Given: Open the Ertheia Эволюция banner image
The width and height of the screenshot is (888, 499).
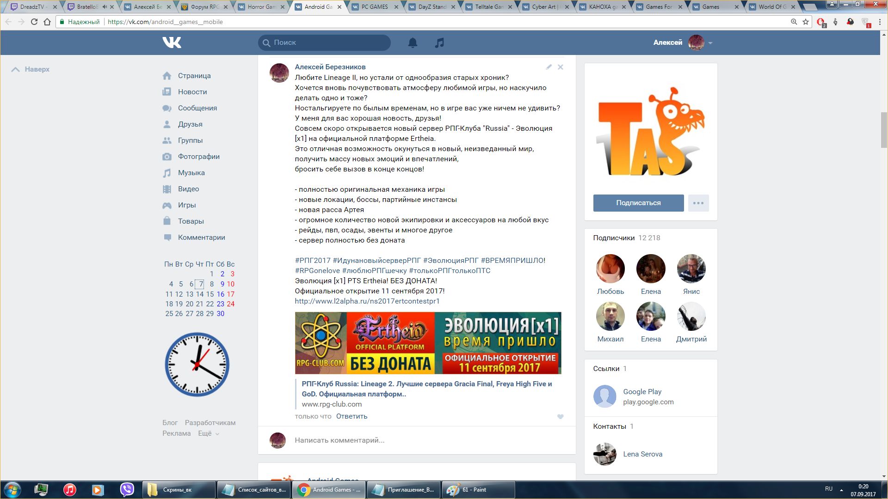Looking at the screenshot, I should pyautogui.click(x=428, y=343).
